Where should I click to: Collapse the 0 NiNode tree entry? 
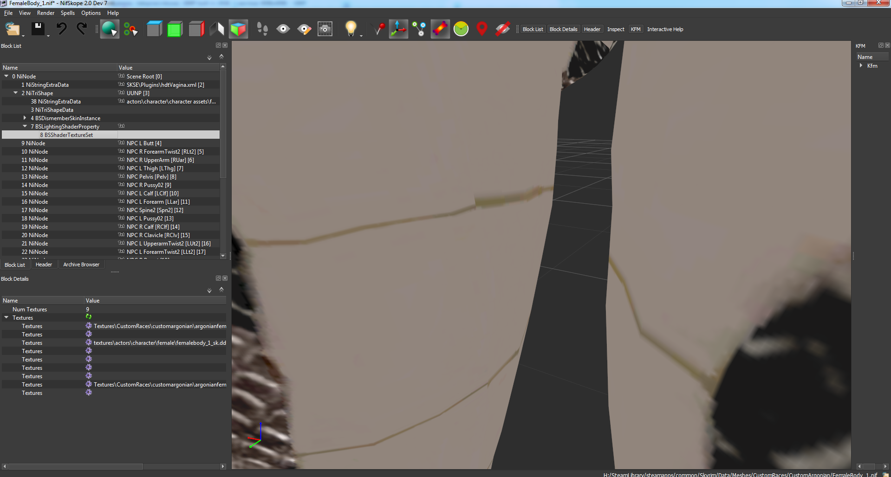[x=6, y=76]
